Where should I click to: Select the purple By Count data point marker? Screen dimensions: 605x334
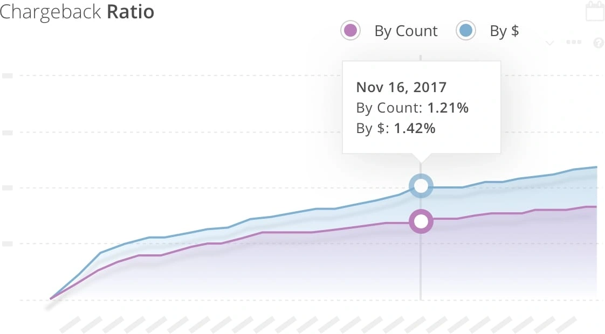coord(421,221)
